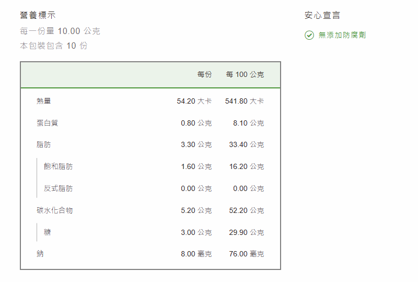This screenshot has height=282, width=418.
Task: Select the 29.90 公克 sugar value
Action: 246,232
